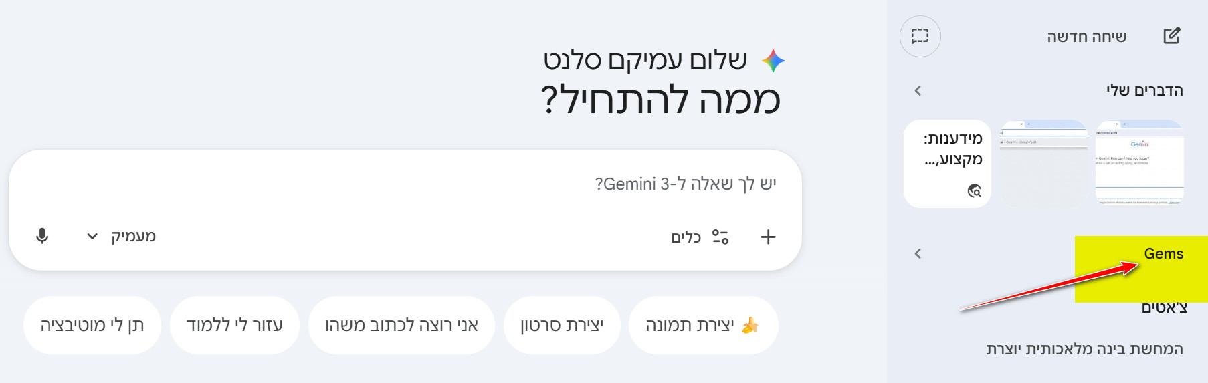This screenshot has width=1208, height=383.
Task: Expand the הדברים שלי section chevron
Action: pos(918,90)
